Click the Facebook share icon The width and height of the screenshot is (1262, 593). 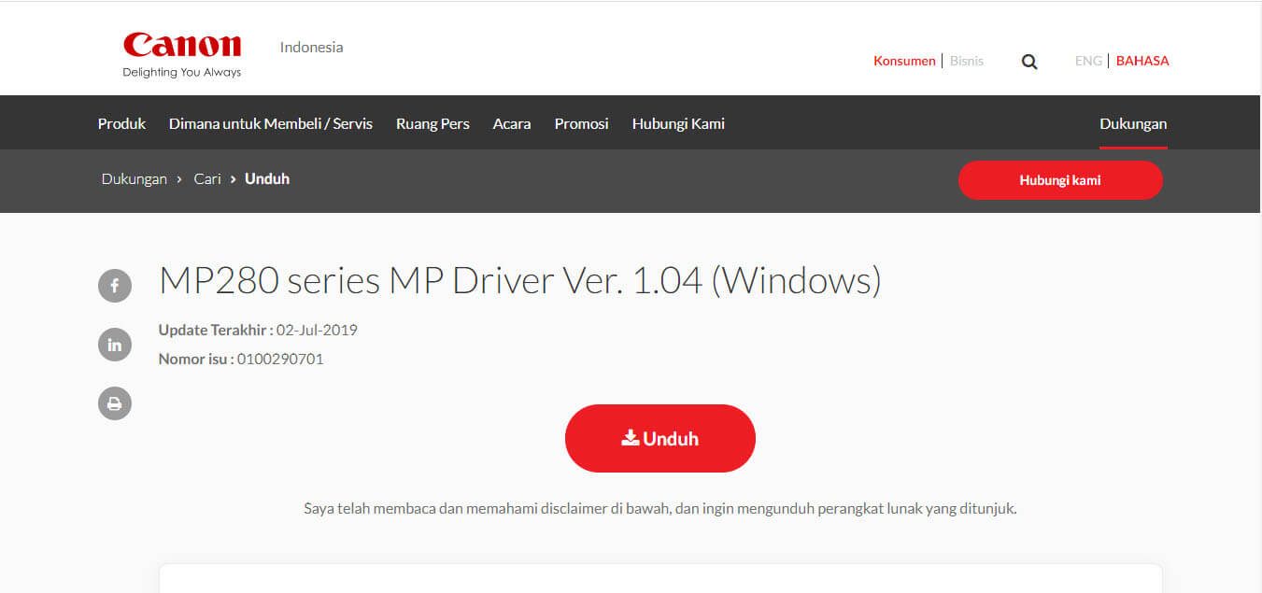click(115, 286)
